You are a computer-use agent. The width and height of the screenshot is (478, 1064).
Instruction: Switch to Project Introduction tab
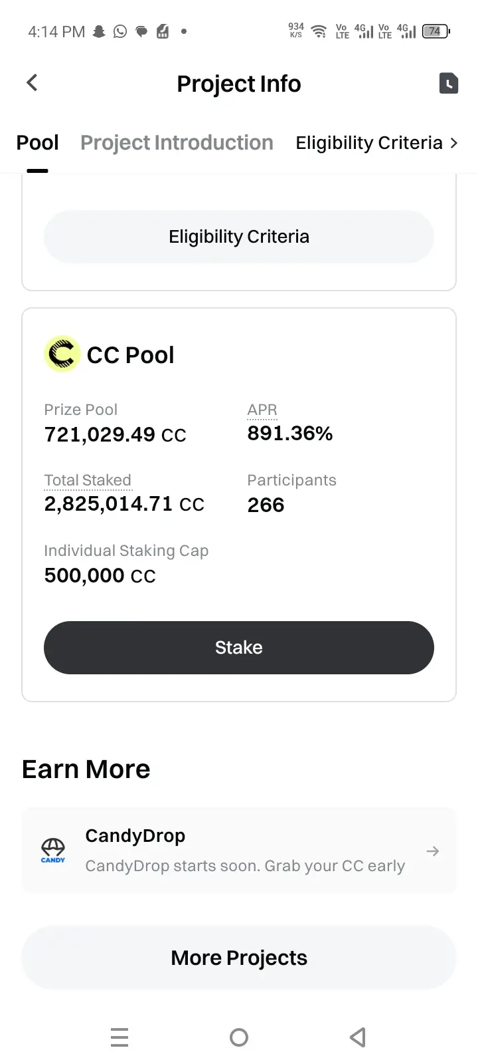[177, 143]
